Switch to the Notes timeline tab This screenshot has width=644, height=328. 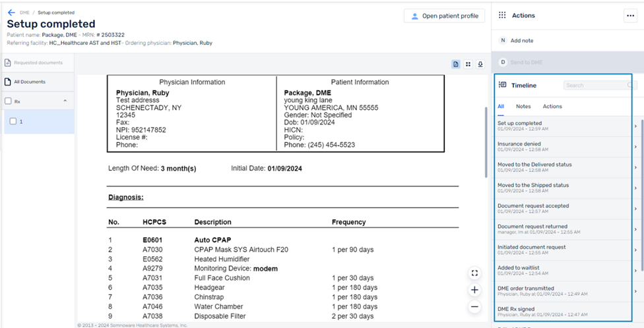click(x=523, y=106)
